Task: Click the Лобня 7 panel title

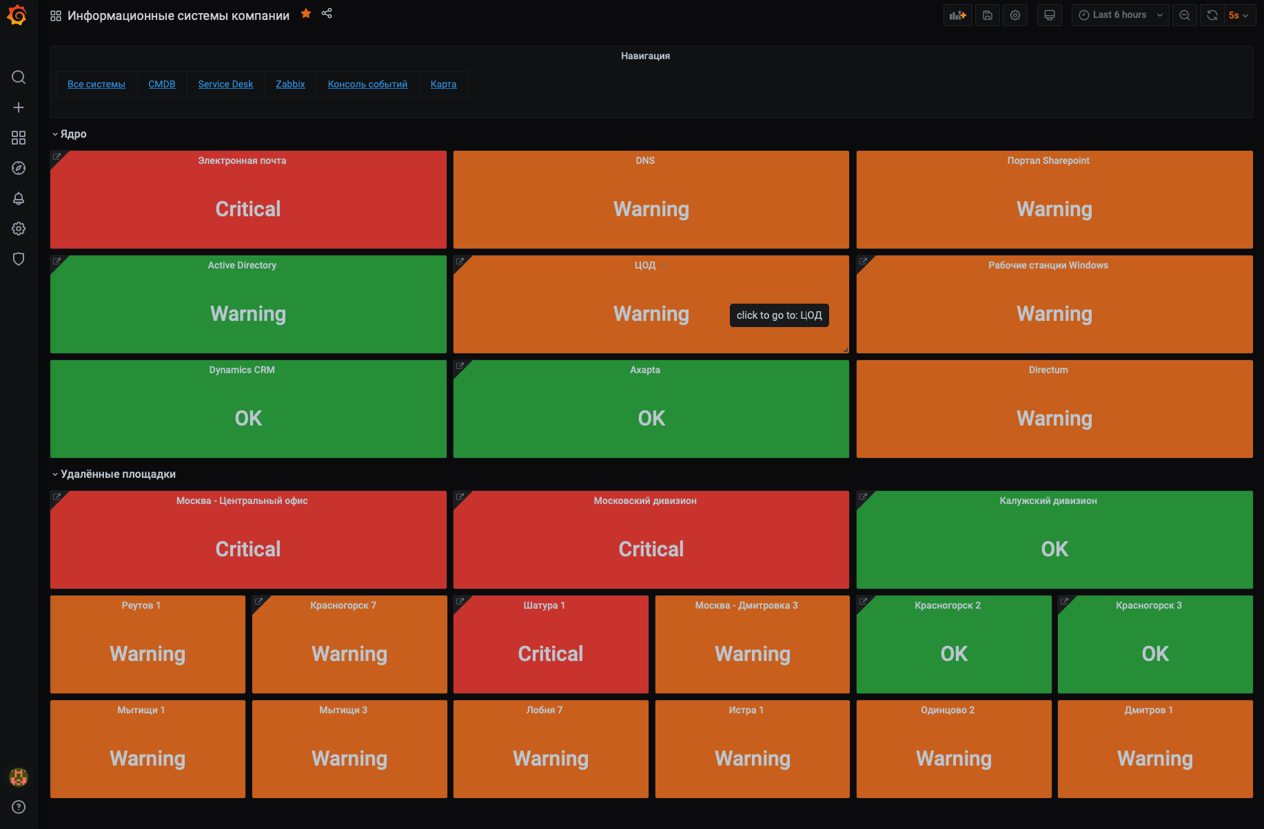Action: pos(544,710)
